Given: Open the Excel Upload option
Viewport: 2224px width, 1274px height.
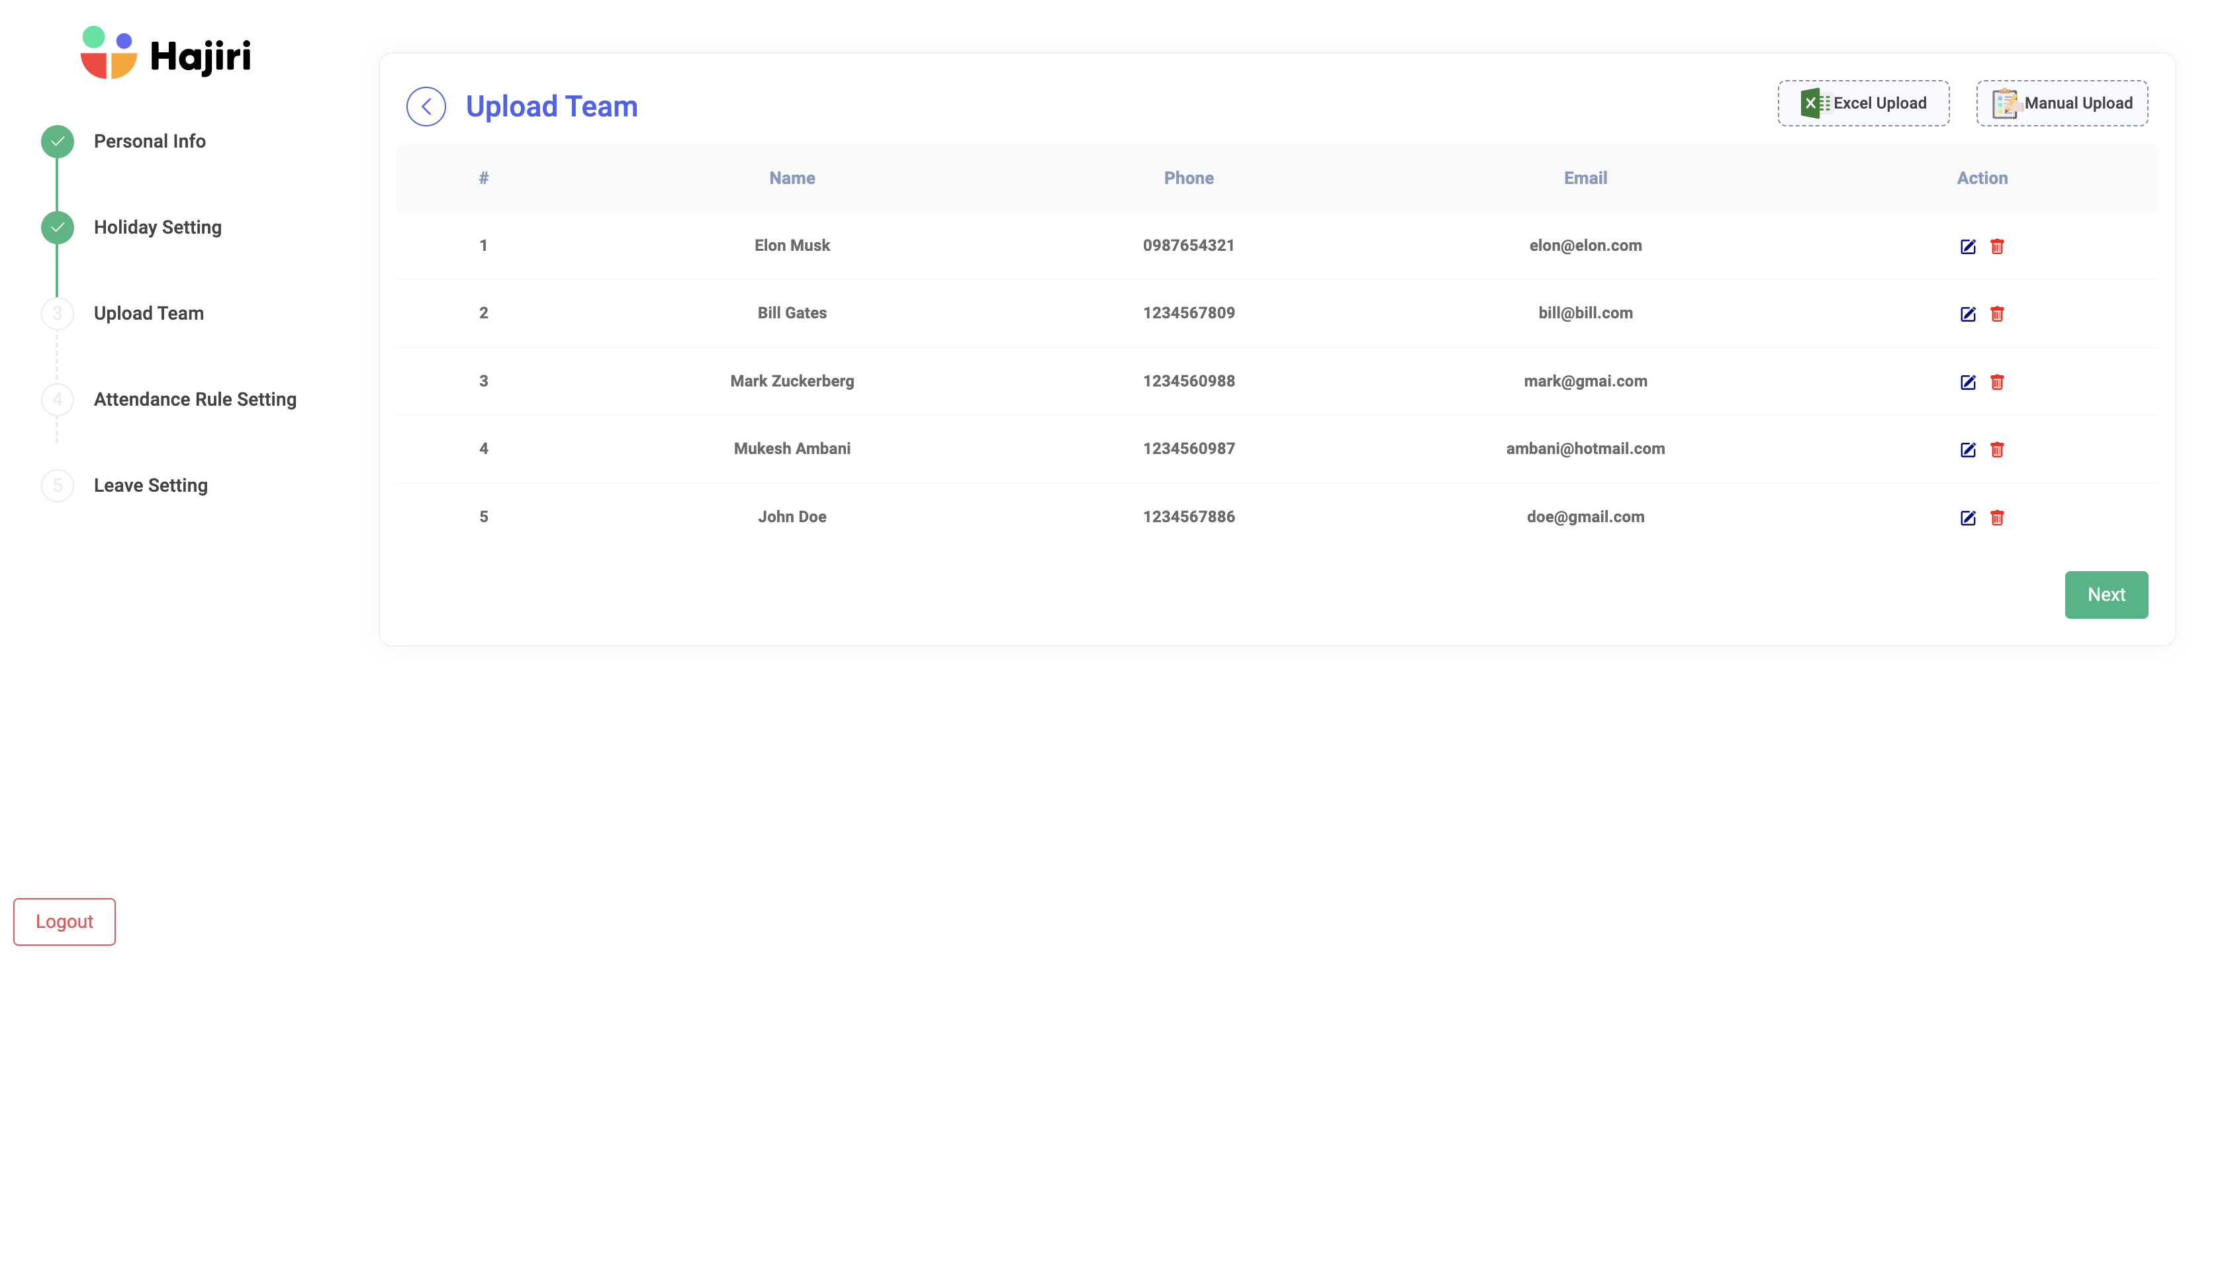Looking at the screenshot, I should pos(1863,103).
